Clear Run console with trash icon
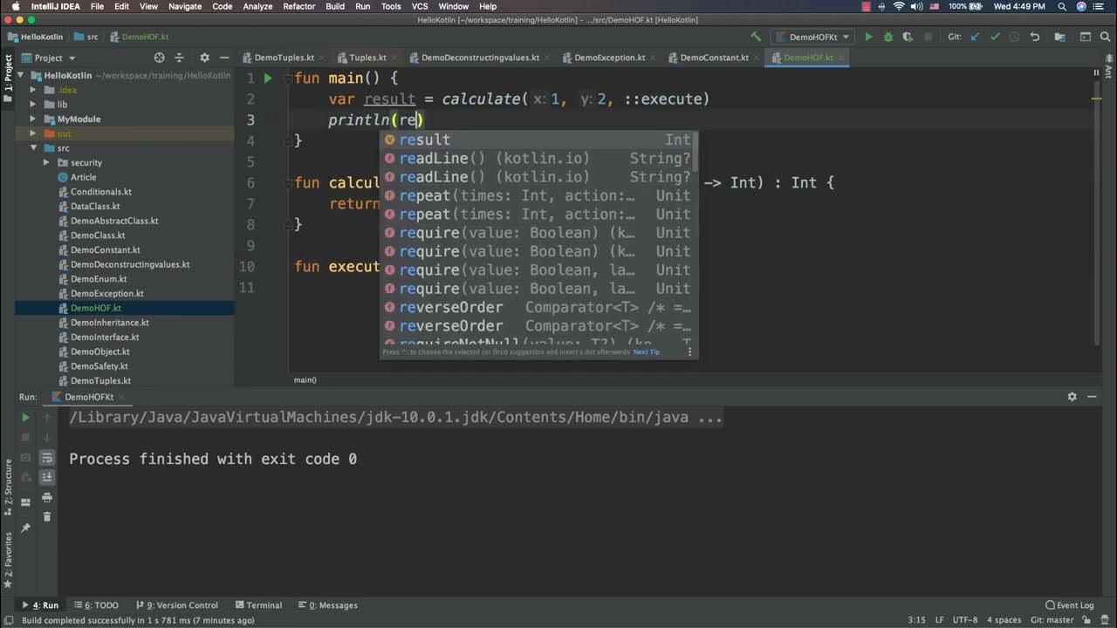Screen dimensions: 1117x628 click(x=47, y=516)
